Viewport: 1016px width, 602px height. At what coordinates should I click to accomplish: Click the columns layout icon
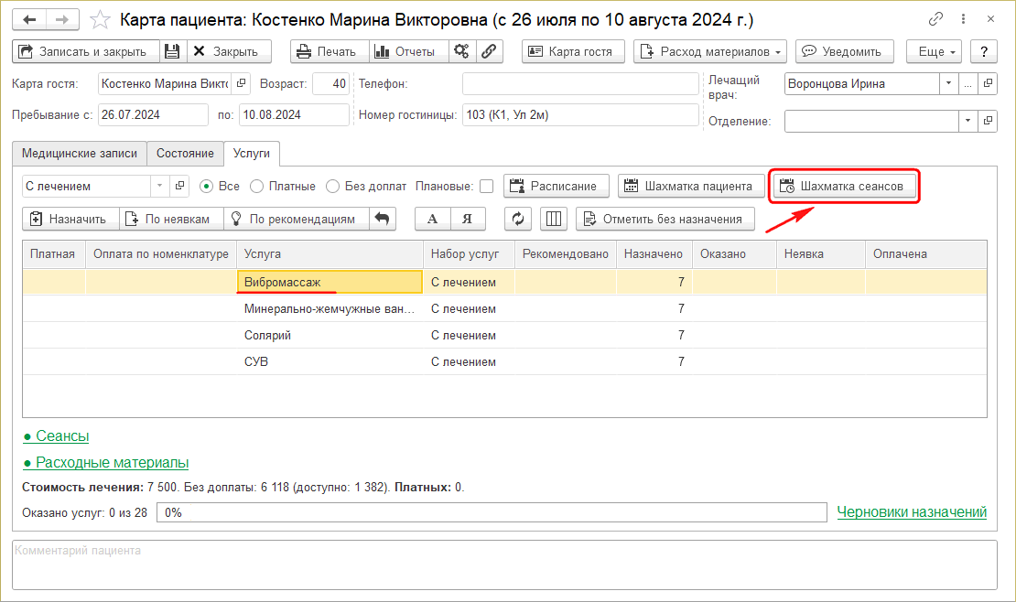point(553,219)
